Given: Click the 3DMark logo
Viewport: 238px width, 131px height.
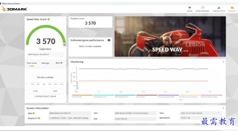Looking at the screenshot, I should point(14,9).
